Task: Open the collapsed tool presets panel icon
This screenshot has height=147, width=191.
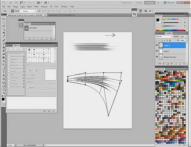Action: (x=134, y=14)
